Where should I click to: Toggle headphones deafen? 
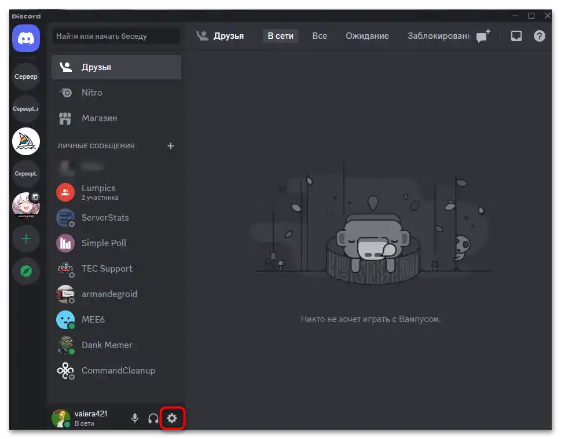(x=153, y=418)
